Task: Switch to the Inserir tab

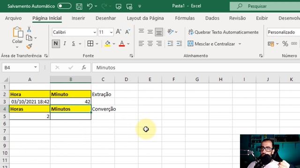Action: coord(78,18)
